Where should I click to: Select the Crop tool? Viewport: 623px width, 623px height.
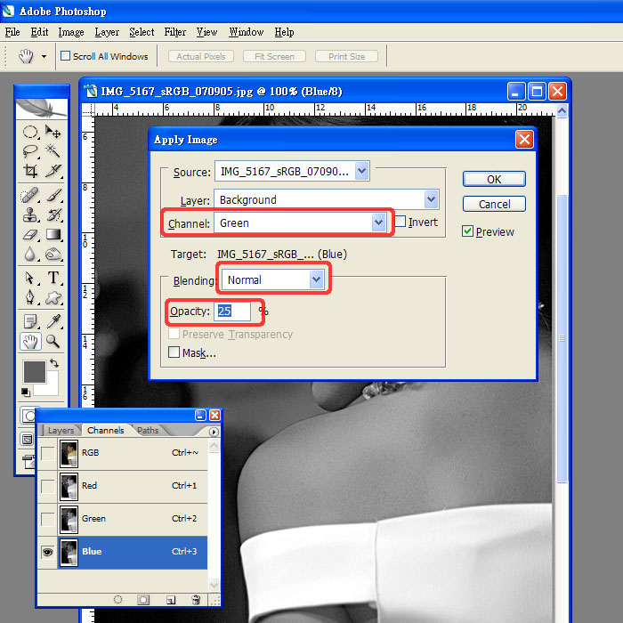click(30, 171)
